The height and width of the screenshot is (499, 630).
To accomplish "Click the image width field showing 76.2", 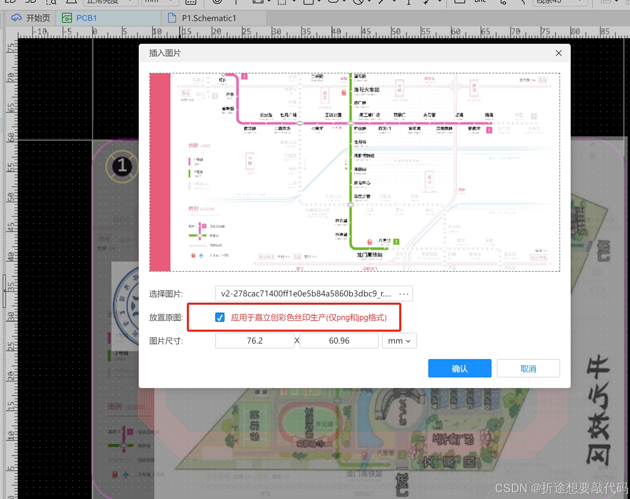I will coord(255,341).
